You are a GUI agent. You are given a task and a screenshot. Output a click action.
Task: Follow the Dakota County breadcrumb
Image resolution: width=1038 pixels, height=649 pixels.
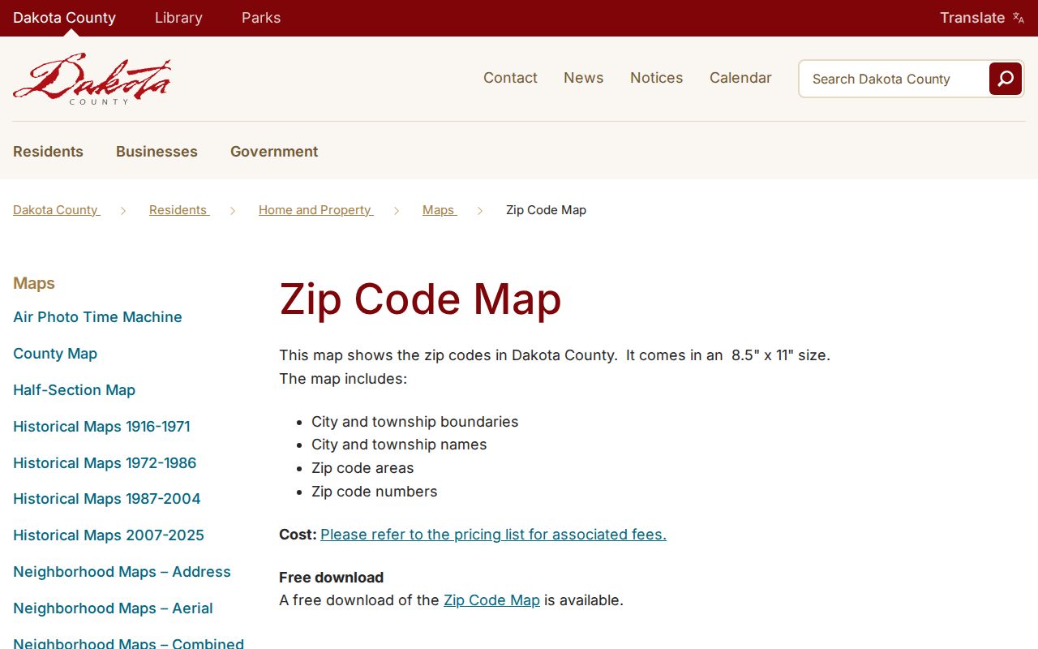[56, 210]
